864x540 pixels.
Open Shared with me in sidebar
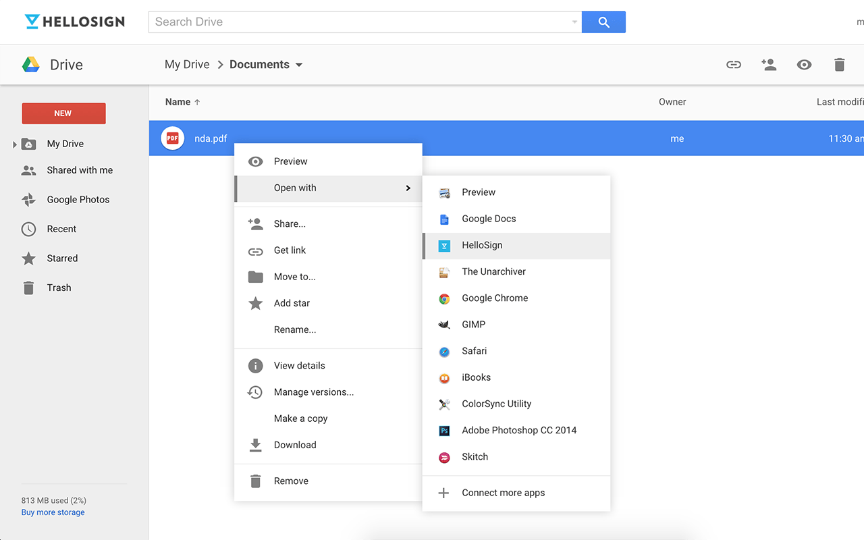click(80, 170)
